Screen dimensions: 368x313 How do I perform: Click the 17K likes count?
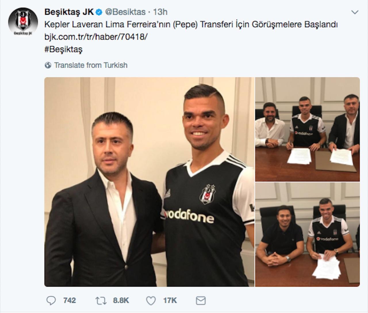click(x=170, y=300)
